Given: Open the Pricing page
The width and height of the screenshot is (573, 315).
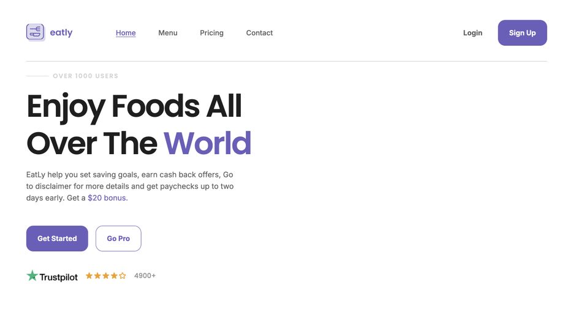Looking at the screenshot, I should coord(211,33).
